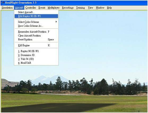The image size is (148, 113).
Task: Open the Training menu
Action: [81, 8]
